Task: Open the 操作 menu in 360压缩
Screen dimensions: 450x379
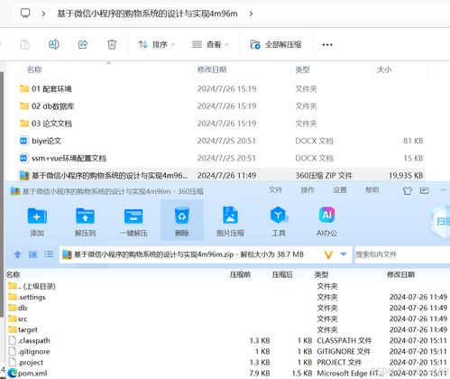Action: coord(308,190)
